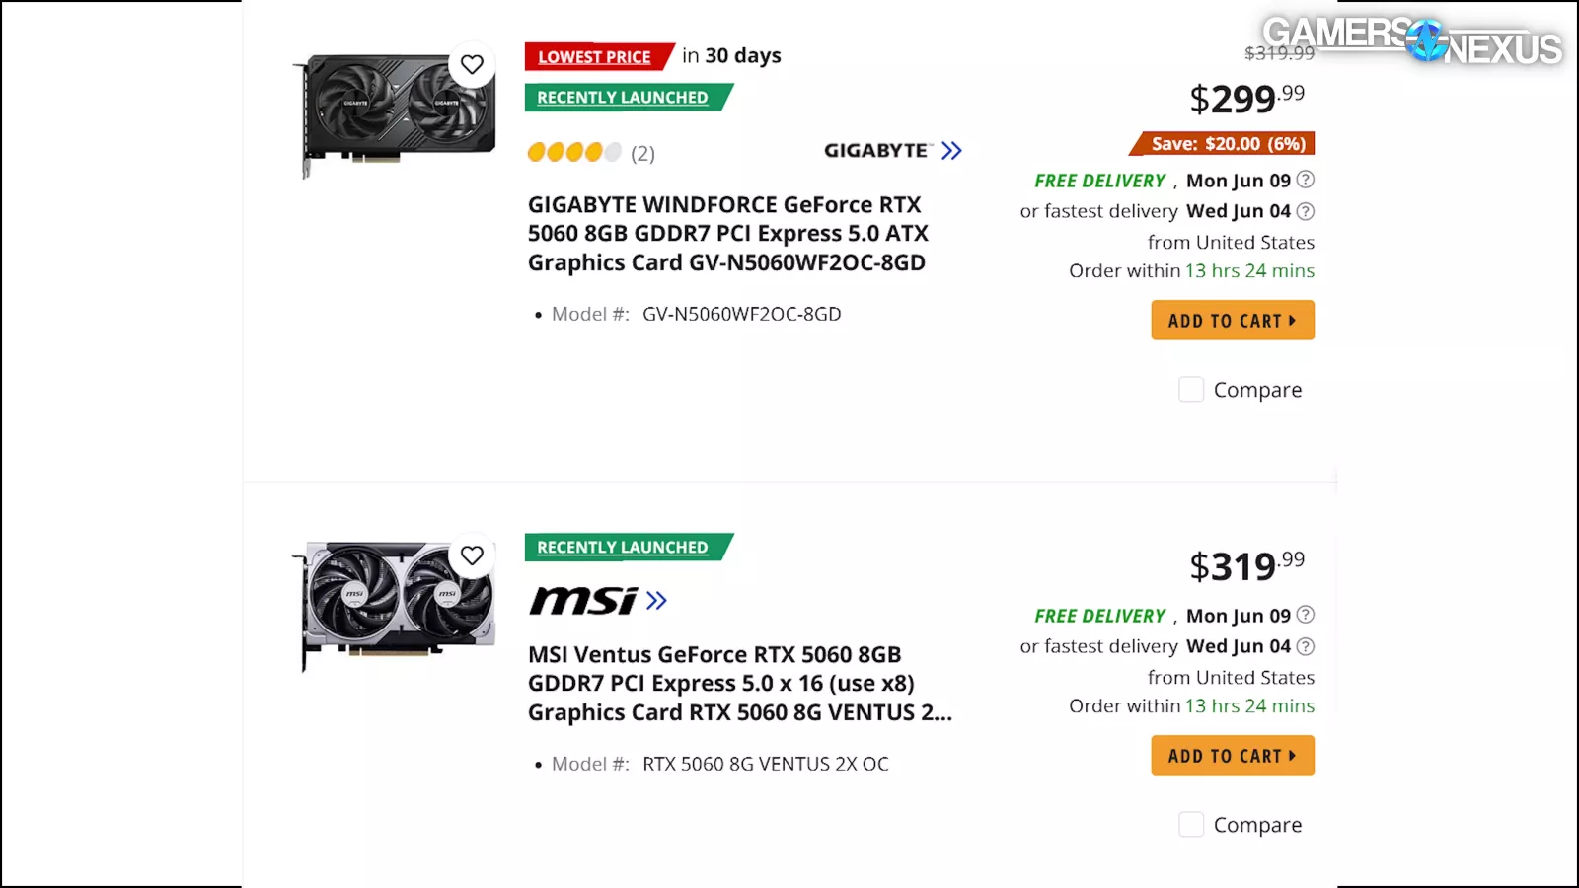
Task: Open the Gigabyte brand logo link
Action: [876, 151]
